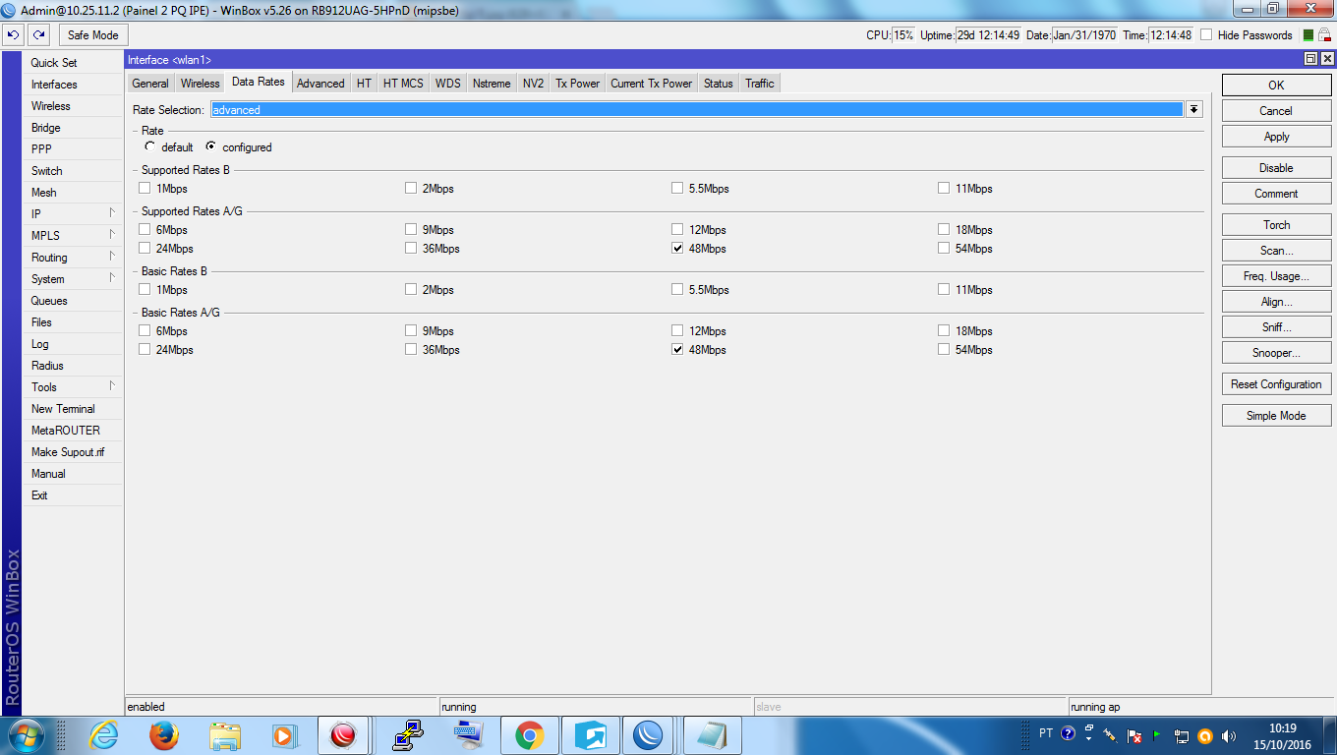Image resolution: width=1337 pixels, height=755 pixels.
Task: Enable 6Mbps under Supported Rates A/G
Action: pyautogui.click(x=145, y=229)
